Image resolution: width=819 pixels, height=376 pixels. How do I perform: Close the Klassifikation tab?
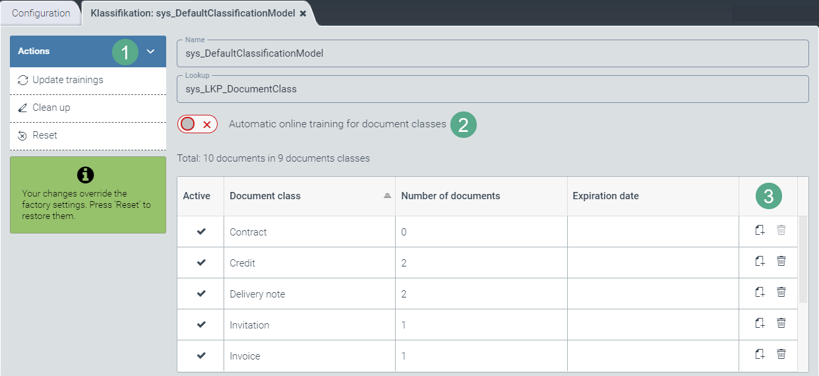tap(303, 13)
